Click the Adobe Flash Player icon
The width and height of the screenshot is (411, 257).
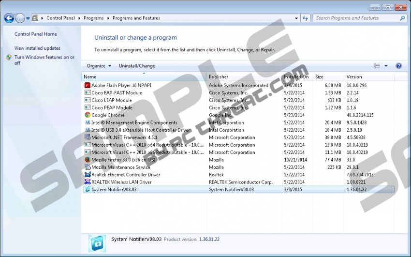coord(88,85)
